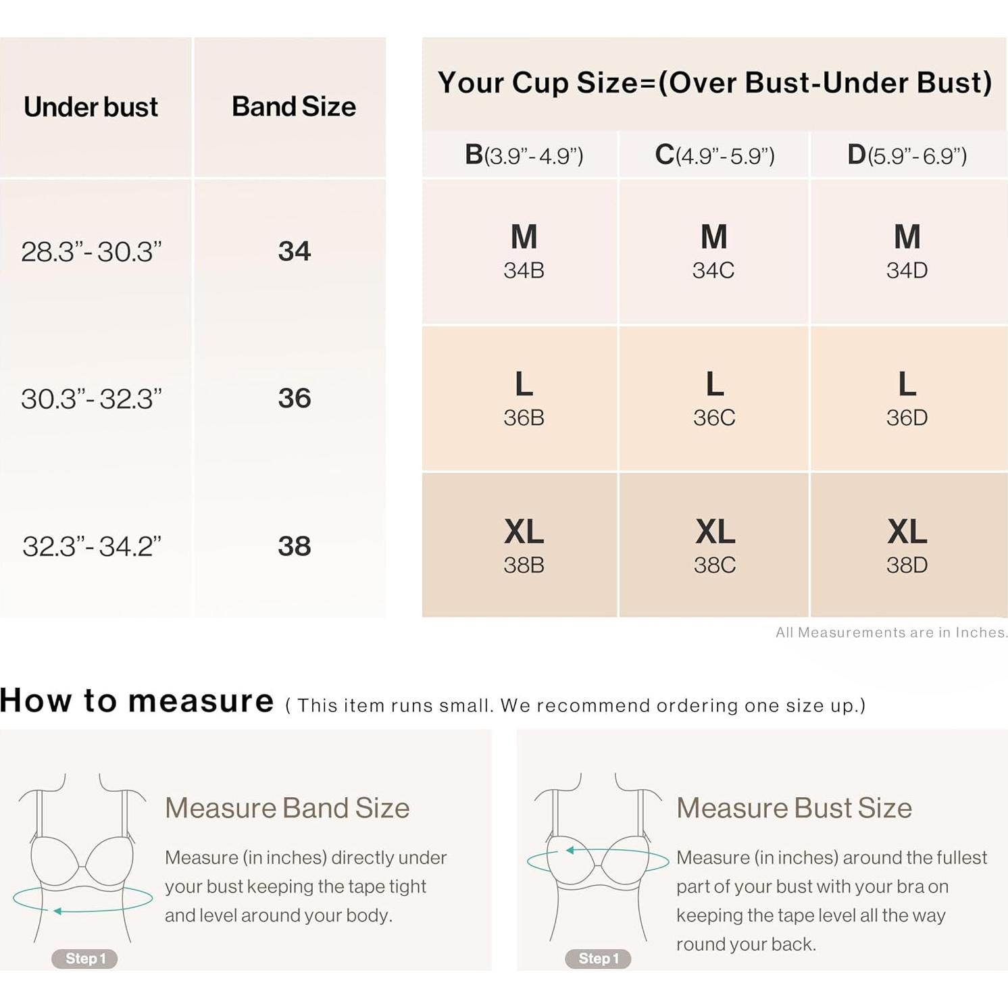Select the M 34B size cell
This screenshot has height=1008, width=1008.
coord(524,251)
